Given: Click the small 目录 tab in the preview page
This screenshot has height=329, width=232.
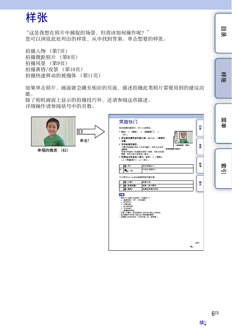Looking at the screenshot, I should tap(200, 128).
